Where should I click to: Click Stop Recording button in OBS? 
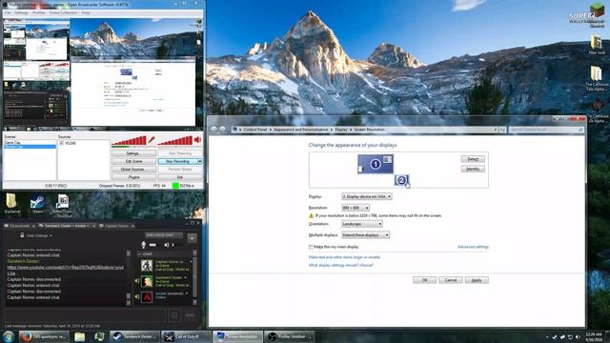(178, 161)
